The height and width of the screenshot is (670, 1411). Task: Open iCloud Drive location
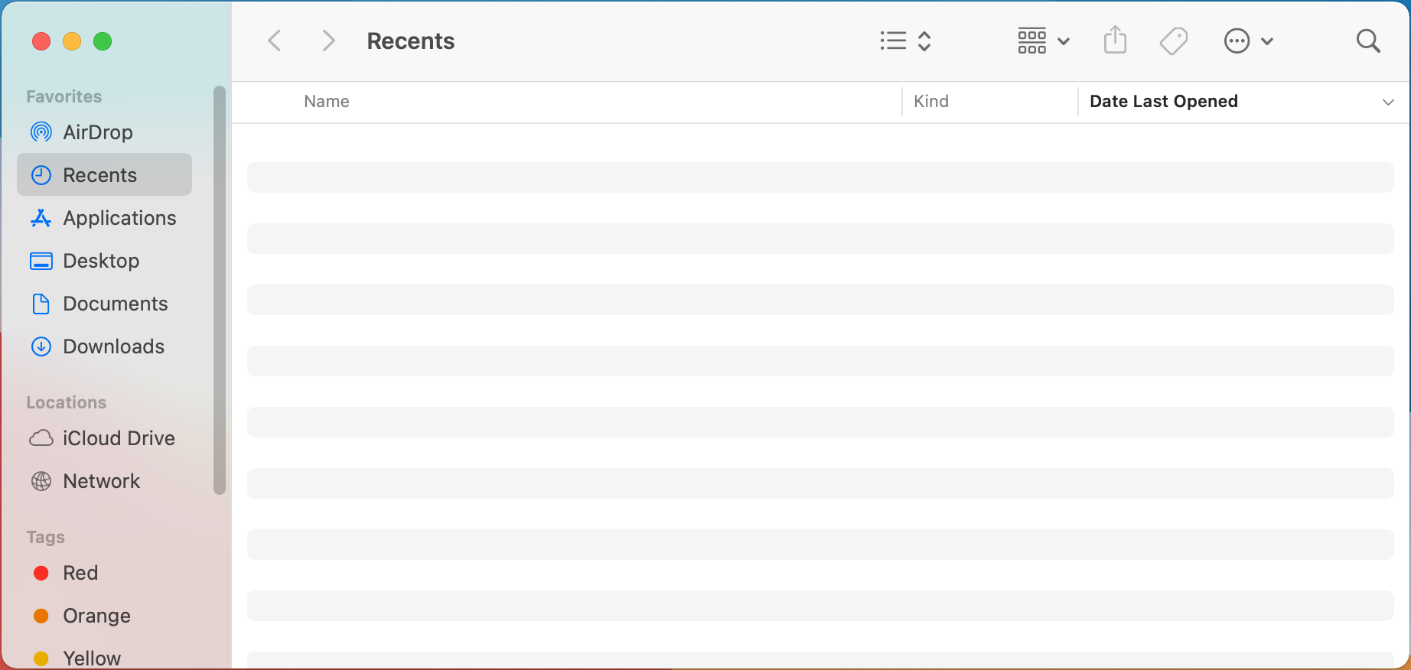coord(119,438)
